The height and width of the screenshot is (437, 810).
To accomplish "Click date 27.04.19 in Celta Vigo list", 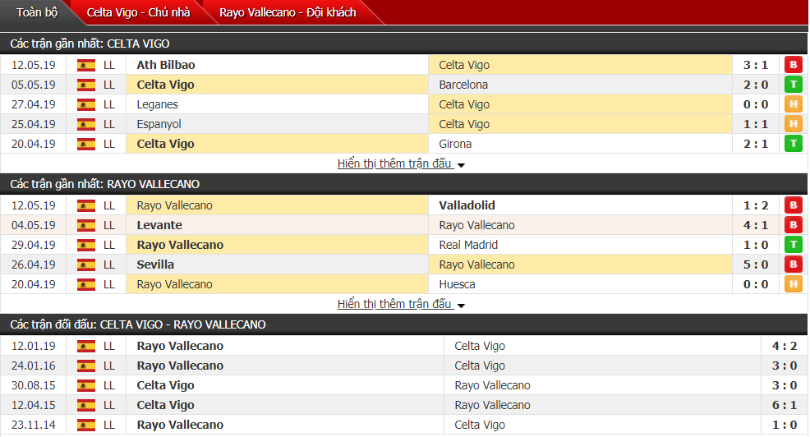I will coord(34,104).
